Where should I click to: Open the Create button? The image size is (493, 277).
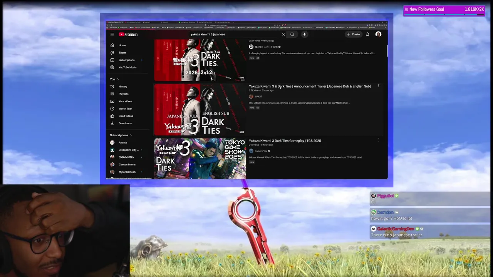coord(353,34)
